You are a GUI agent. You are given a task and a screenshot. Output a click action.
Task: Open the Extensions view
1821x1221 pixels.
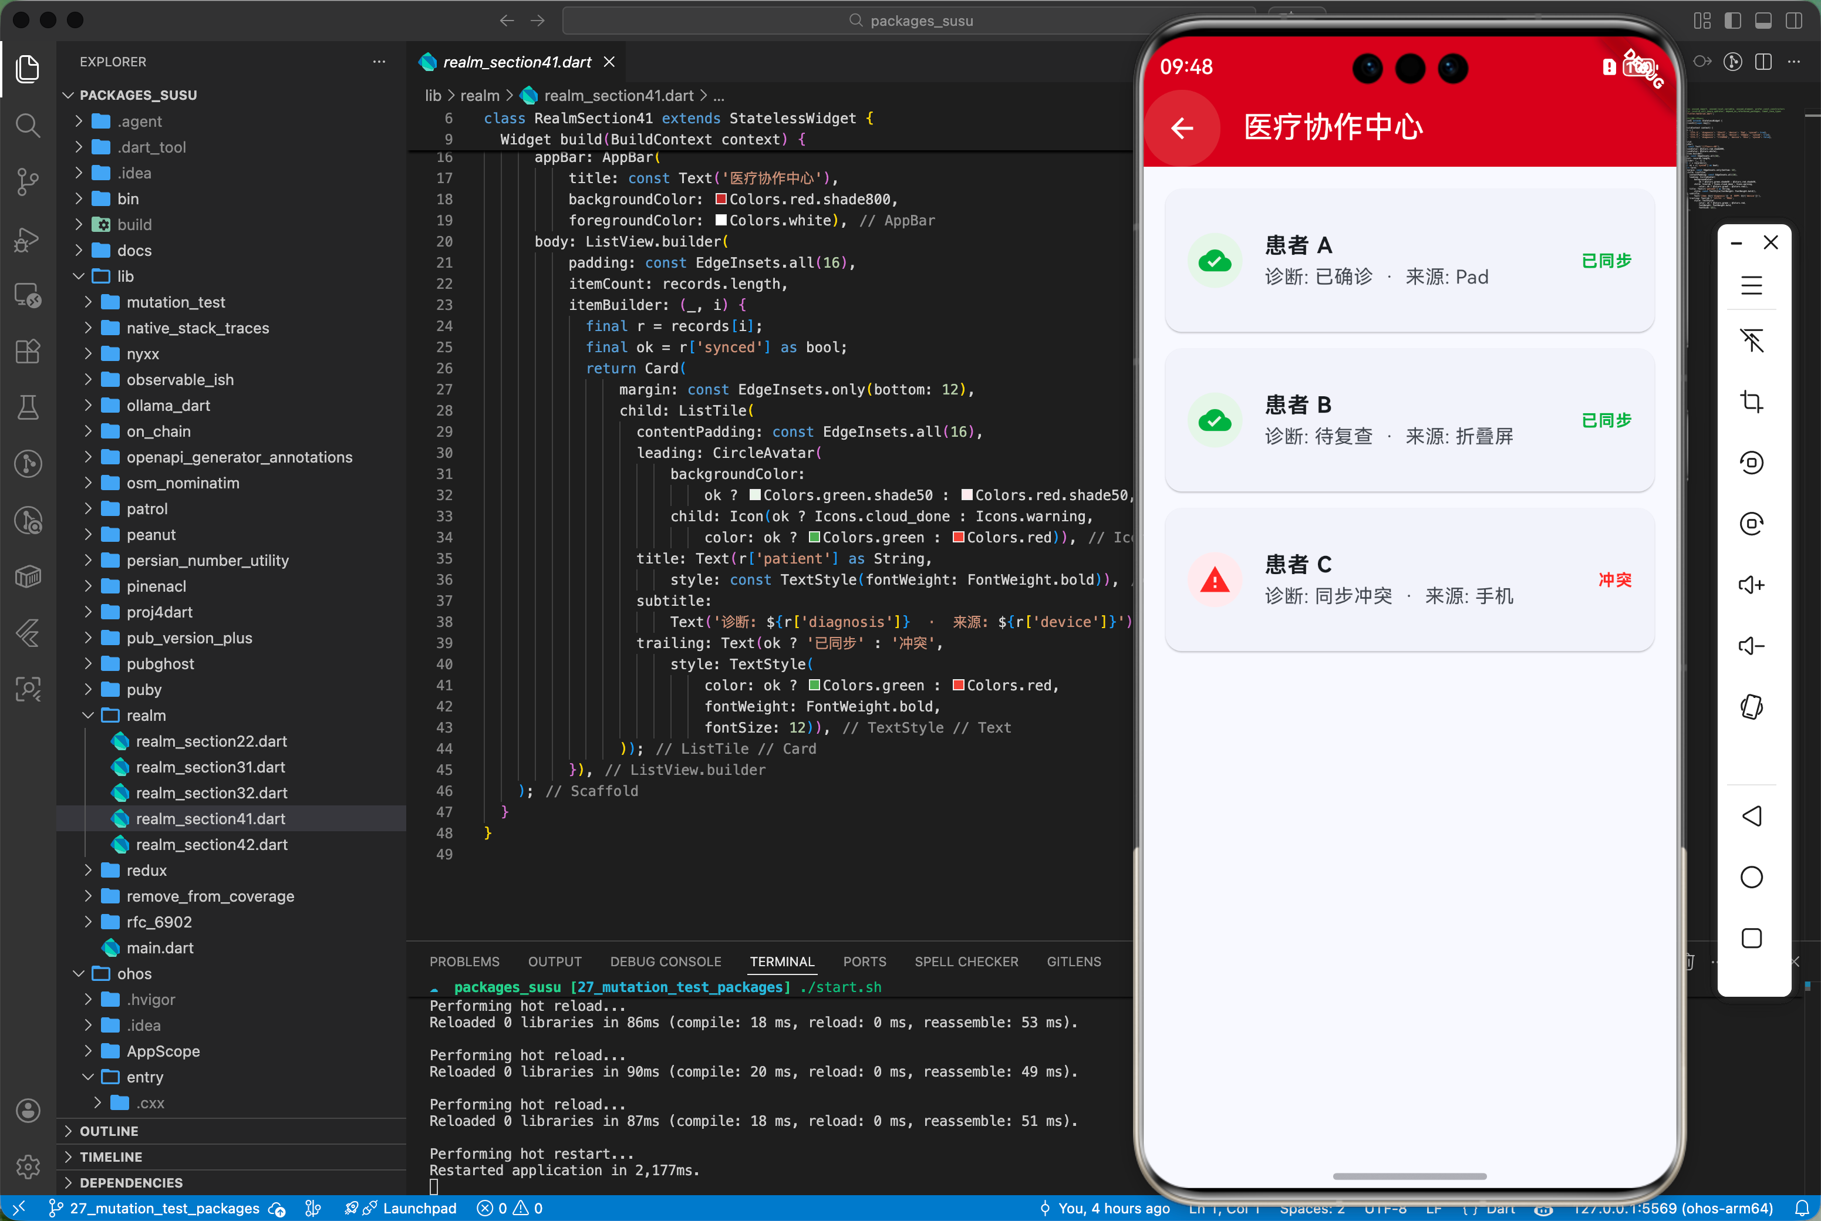tap(28, 351)
